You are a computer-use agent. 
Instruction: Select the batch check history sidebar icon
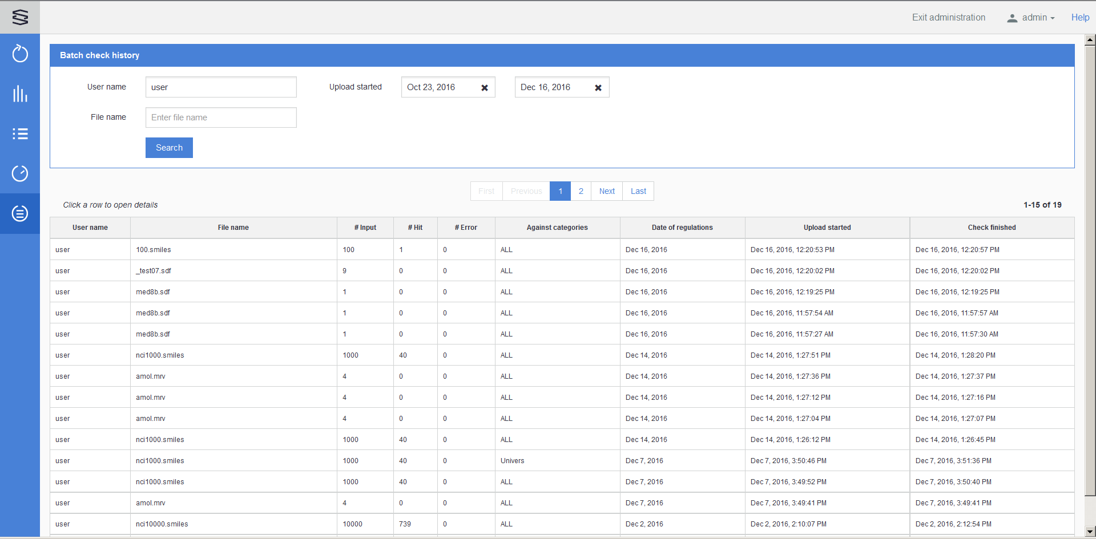20,213
